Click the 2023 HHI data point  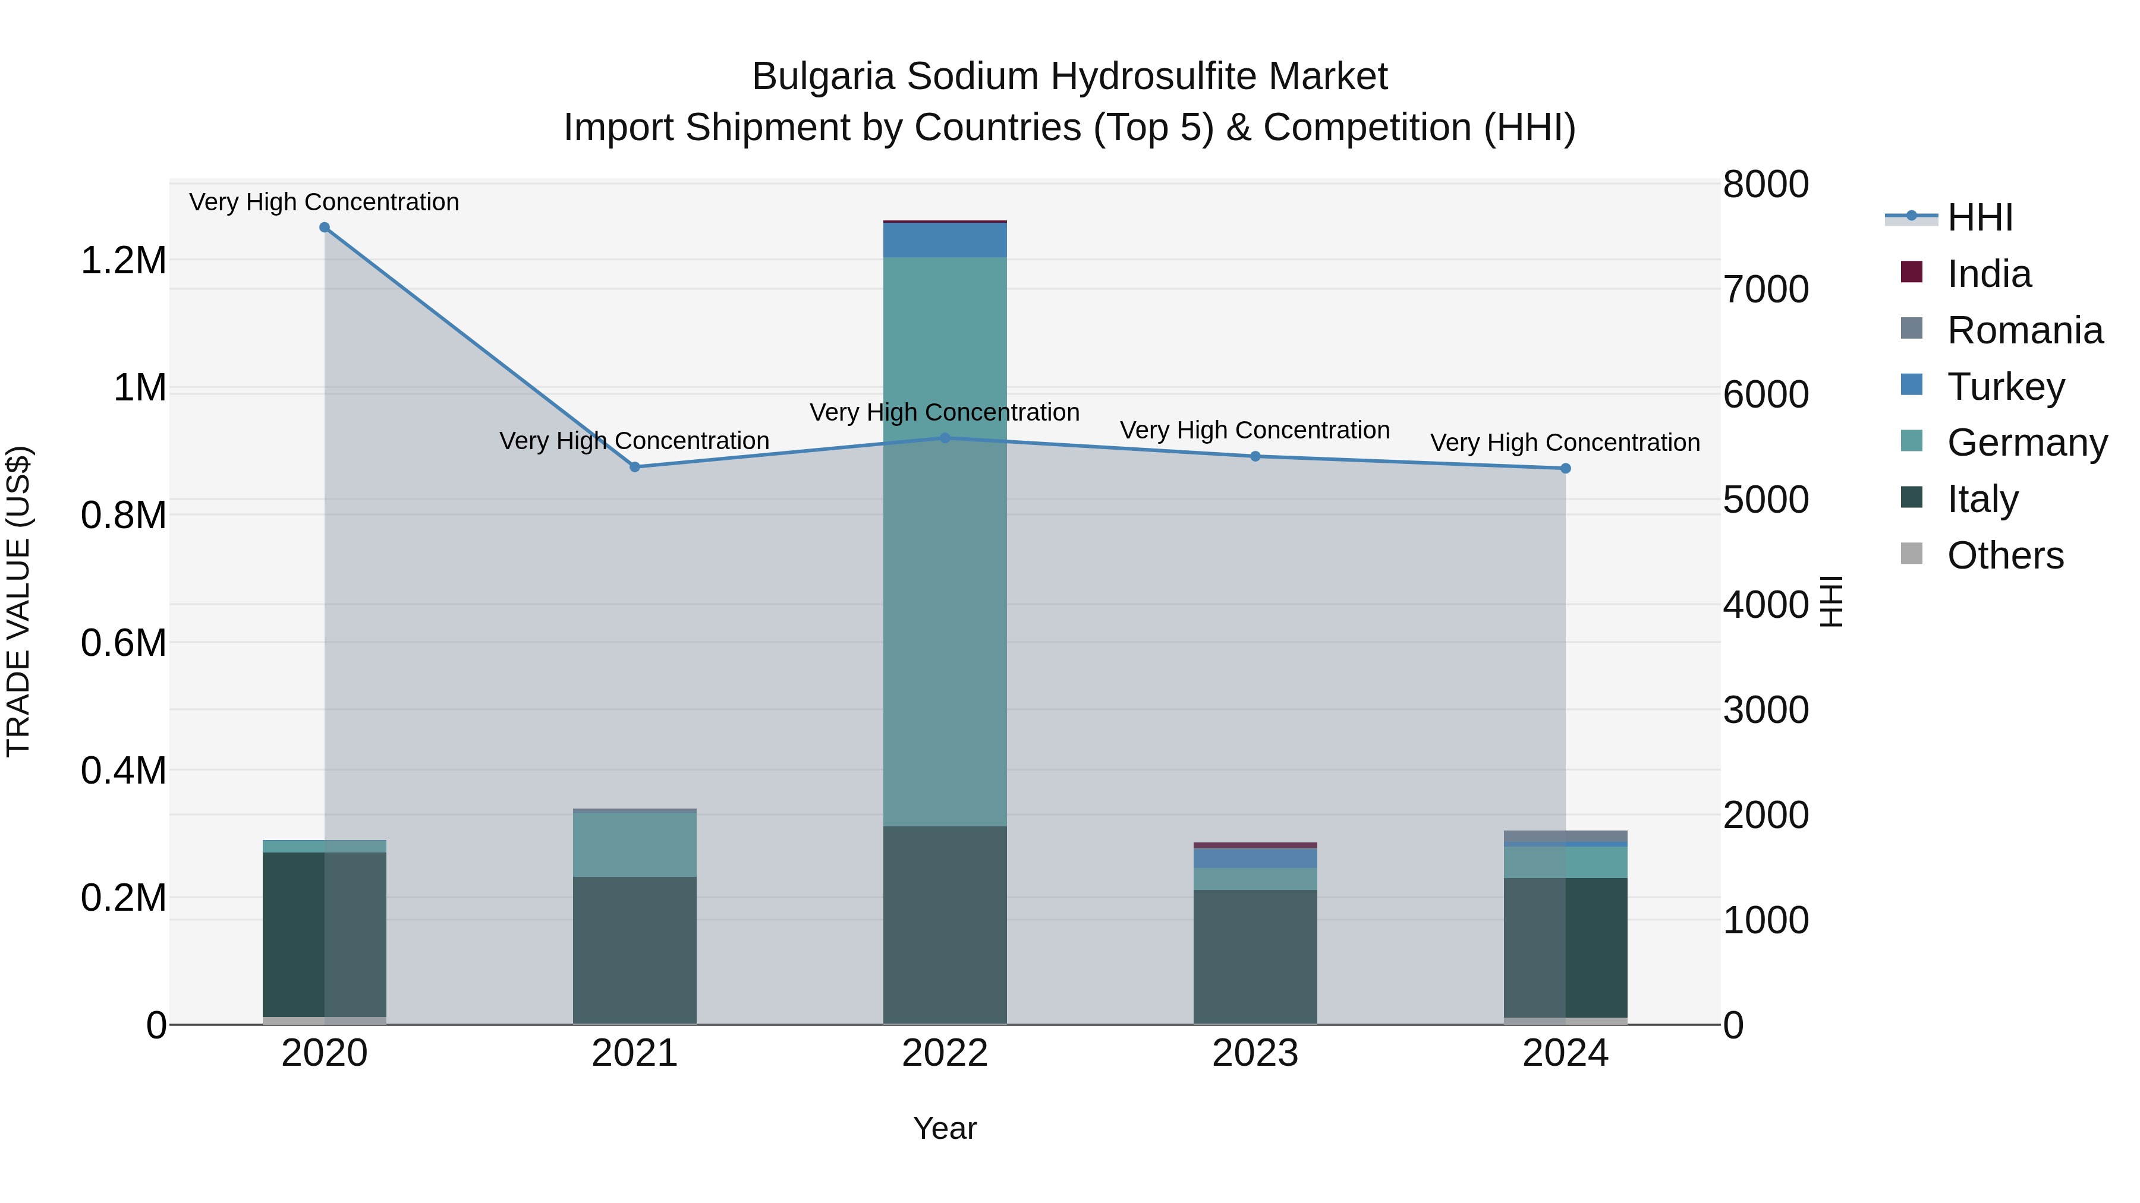click(1255, 456)
